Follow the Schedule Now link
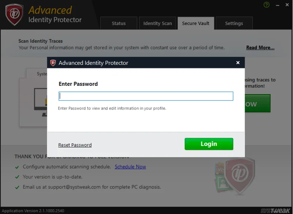Image resolution: width=293 pixels, height=214 pixels. click(130, 166)
